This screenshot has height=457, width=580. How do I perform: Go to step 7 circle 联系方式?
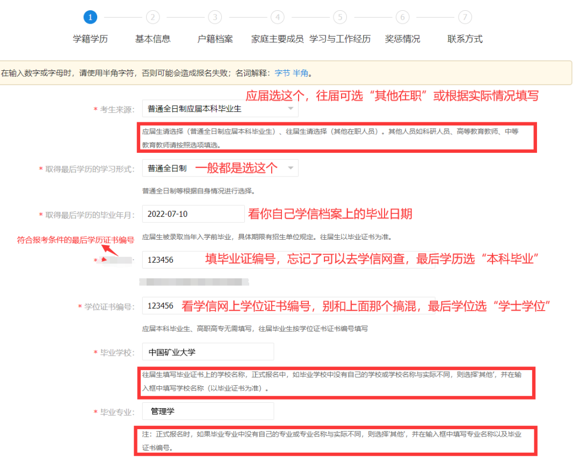point(465,17)
